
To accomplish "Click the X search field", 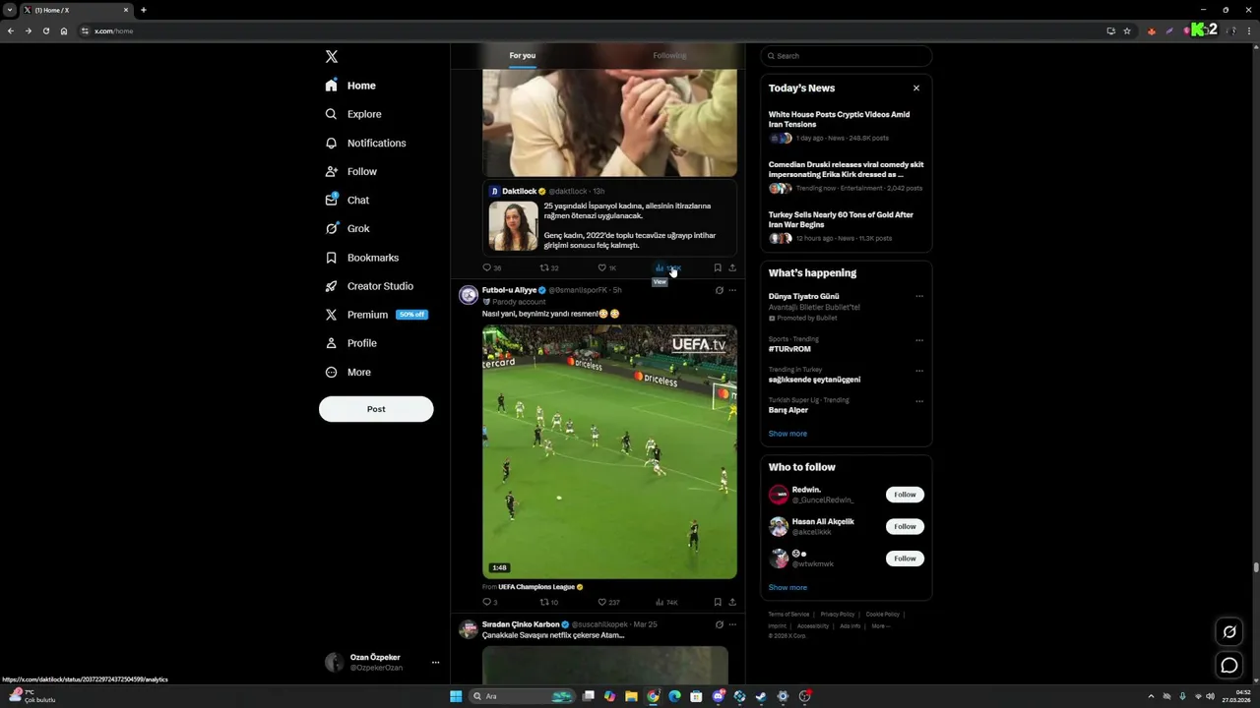I will pos(846,56).
